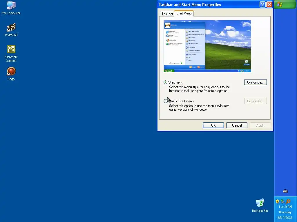Close the Taskbar and Start Menu Properties dialog
Screen dimensions: 297x222
[x=269, y=5]
